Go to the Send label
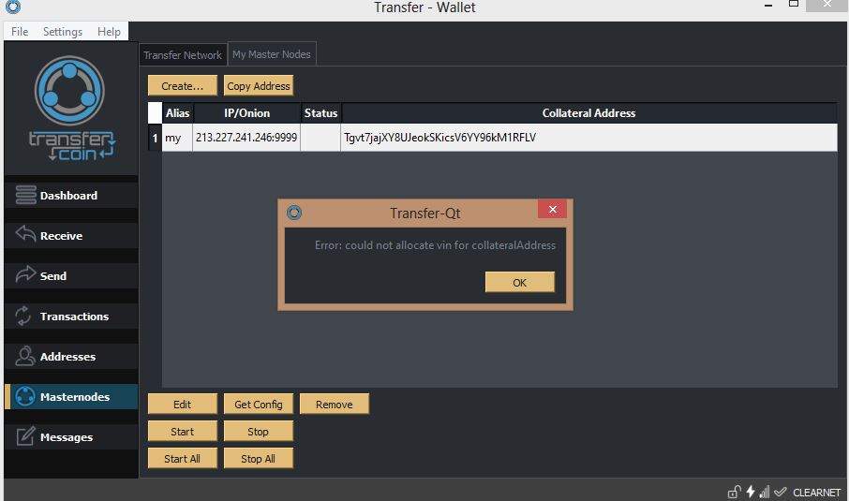 (x=53, y=276)
